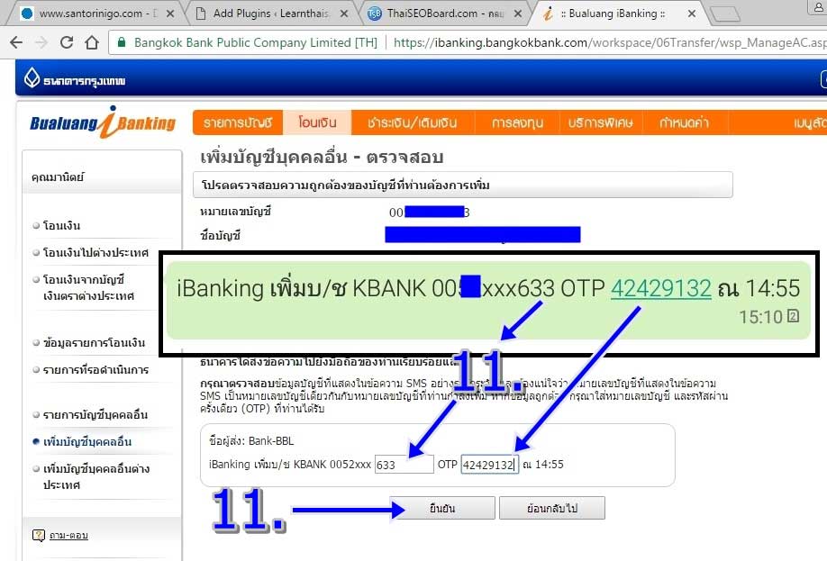Viewport: 827px width, 561px height.
Task: Close the Bualuang iBanking tab
Action: (x=692, y=14)
